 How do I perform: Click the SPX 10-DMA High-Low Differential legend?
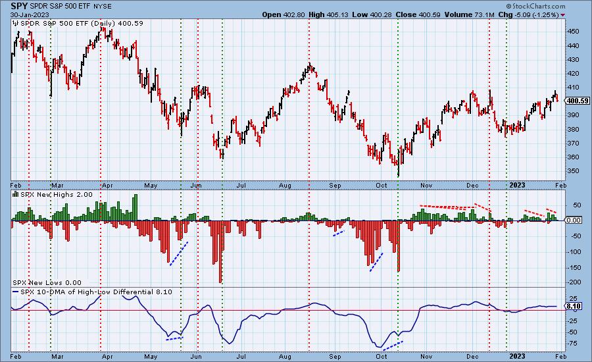click(x=96, y=292)
